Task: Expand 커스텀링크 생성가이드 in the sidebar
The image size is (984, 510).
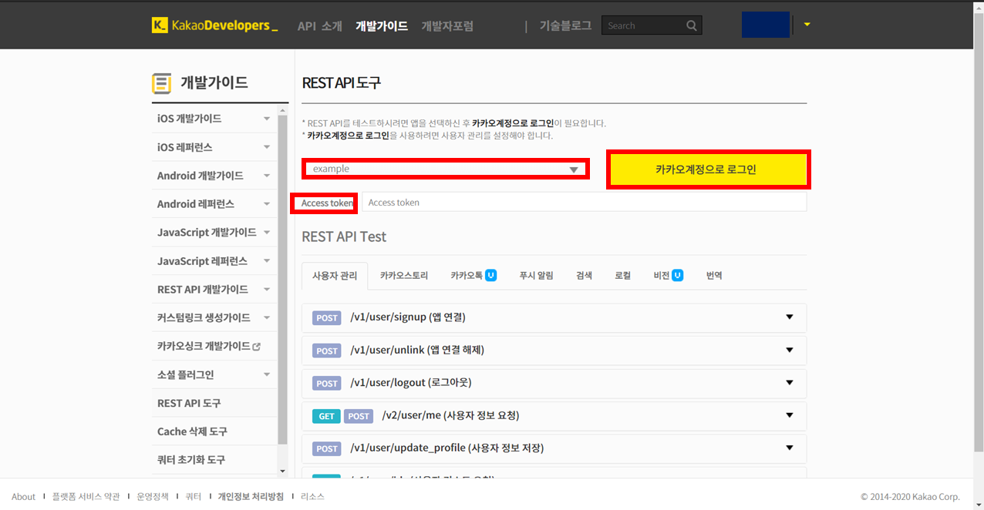Action: click(x=267, y=318)
